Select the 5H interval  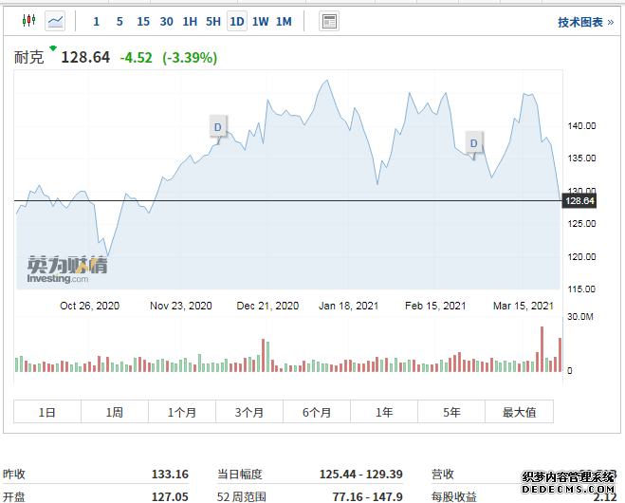pyautogui.click(x=213, y=22)
